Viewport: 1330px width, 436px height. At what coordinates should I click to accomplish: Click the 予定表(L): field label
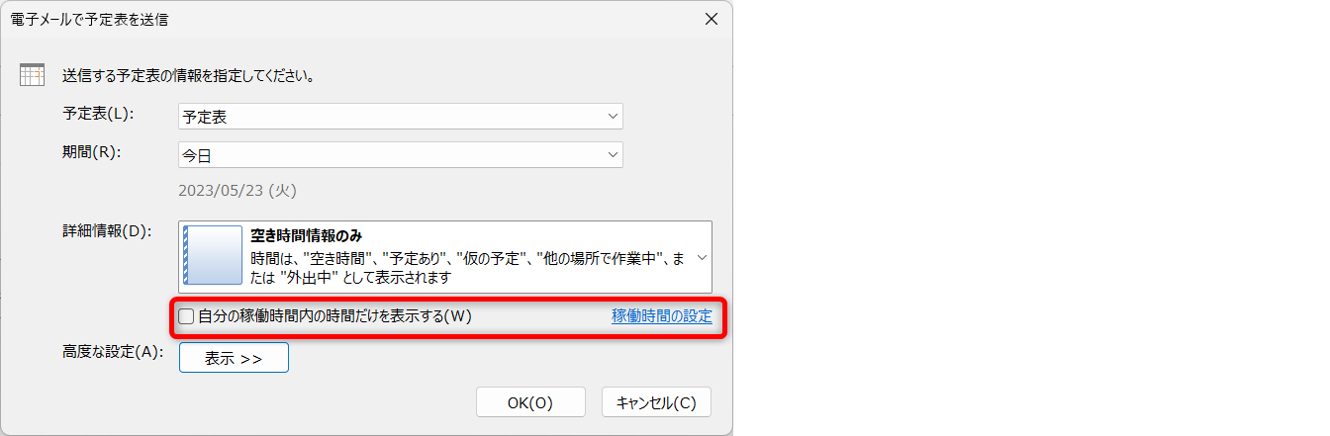[x=98, y=114]
